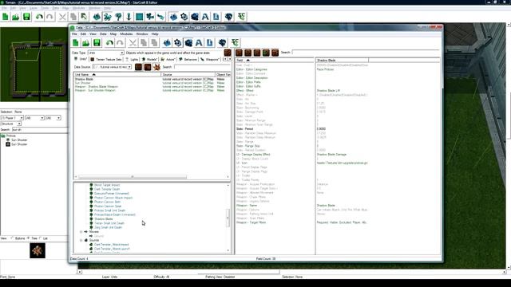Sort by the Source column header

pyautogui.click(x=188, y=74)
